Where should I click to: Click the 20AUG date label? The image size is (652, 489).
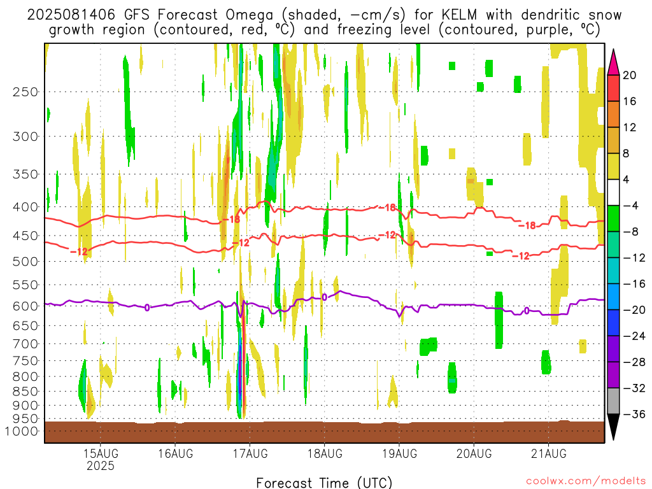[474, 453]
